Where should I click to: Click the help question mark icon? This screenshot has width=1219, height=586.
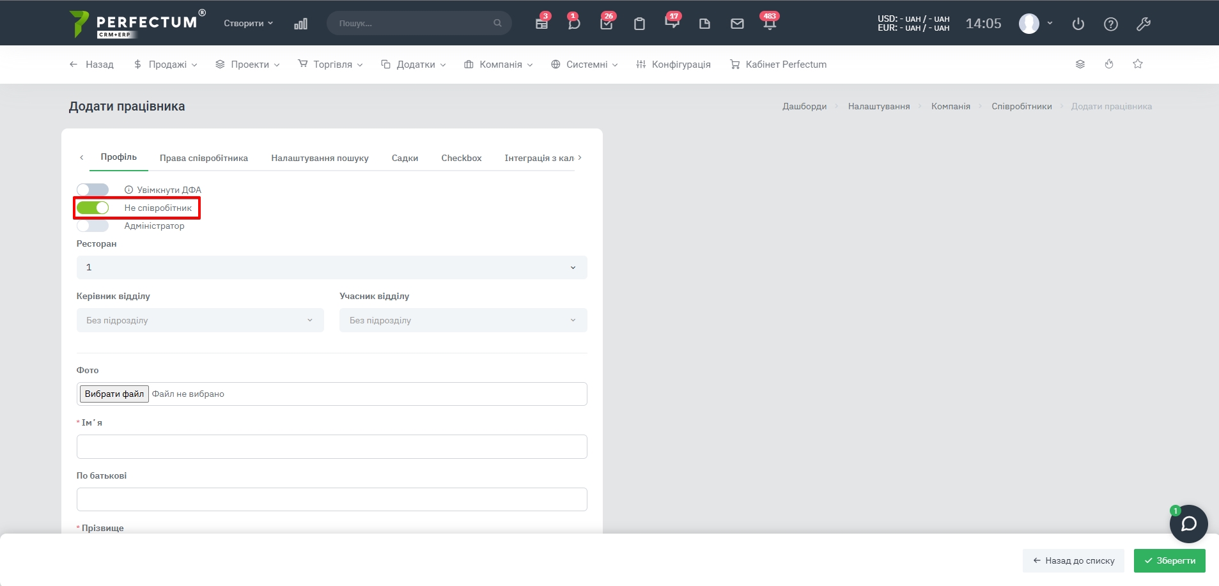pos(1111,24)
